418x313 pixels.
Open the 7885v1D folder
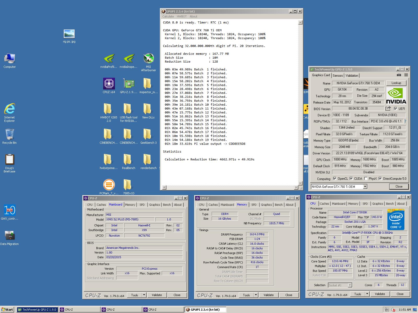129,187
